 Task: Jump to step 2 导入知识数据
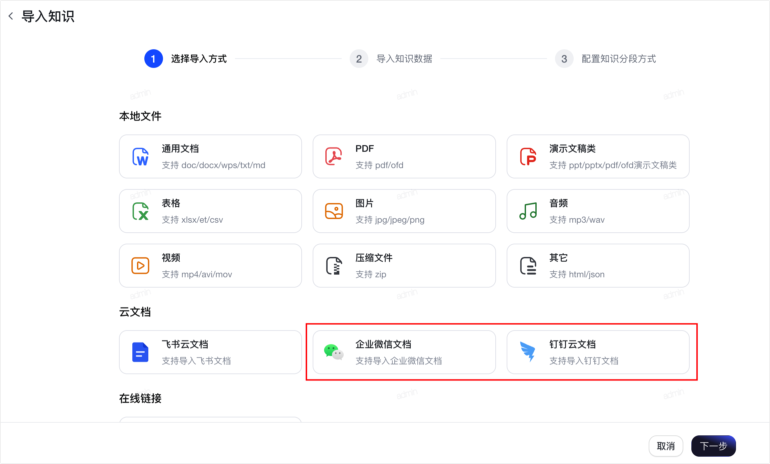tap(391, 59)
